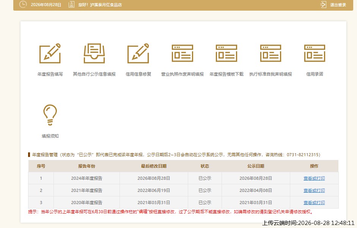Click 执行标准自我声明填报 label

[x=271, y=74]
